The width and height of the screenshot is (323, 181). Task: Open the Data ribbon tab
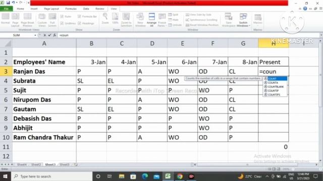tap(86, 9)
